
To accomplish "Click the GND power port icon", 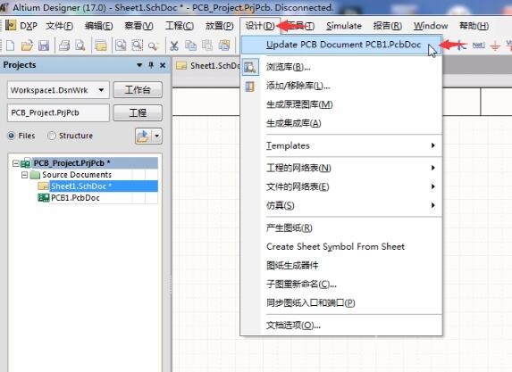I will coord(495,45).
